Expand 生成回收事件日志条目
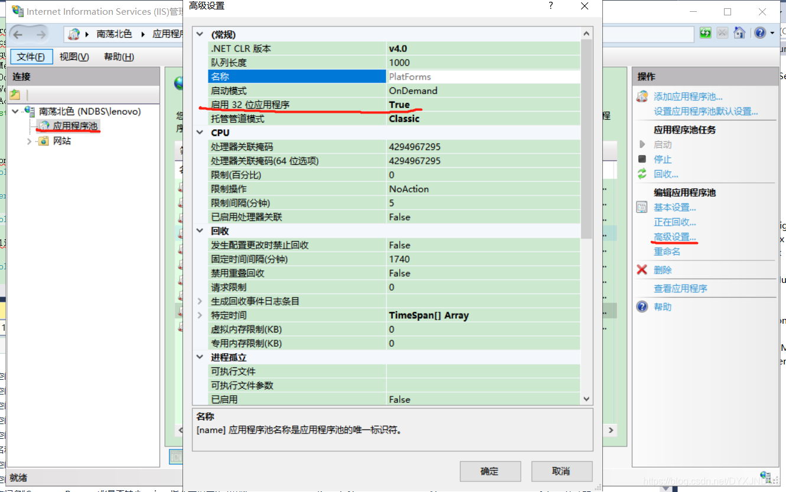This screenshot has width=786, height=492. [x=200, y=301]
